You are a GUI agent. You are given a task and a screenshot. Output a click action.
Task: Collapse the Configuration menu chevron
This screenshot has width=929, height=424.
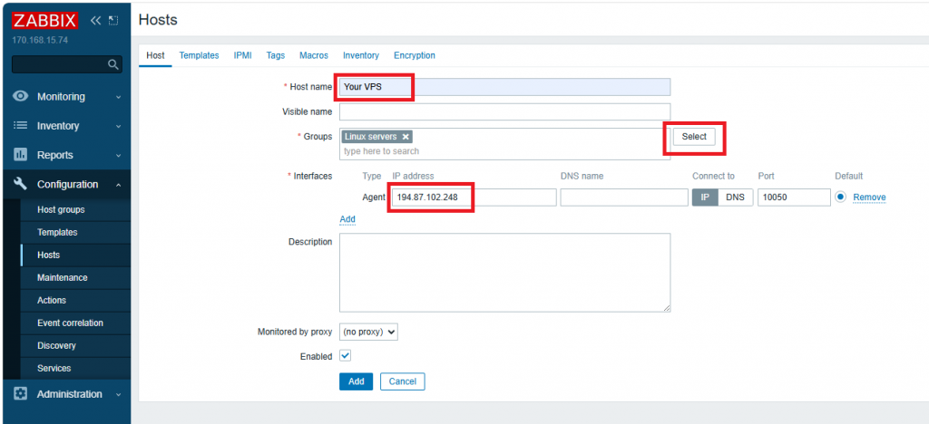coord(119,185)
